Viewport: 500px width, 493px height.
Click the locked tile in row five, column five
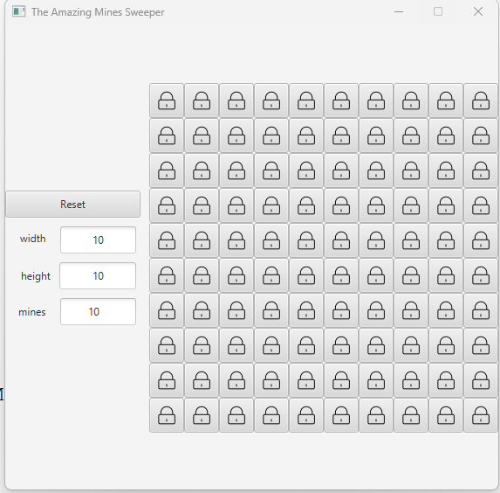coord(306,240)
